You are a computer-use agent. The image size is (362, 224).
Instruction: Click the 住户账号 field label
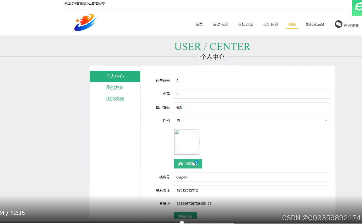click(163, 81)
